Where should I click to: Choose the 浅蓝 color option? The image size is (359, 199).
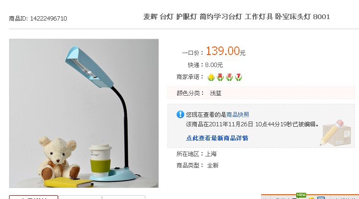(x=215, y=93)
